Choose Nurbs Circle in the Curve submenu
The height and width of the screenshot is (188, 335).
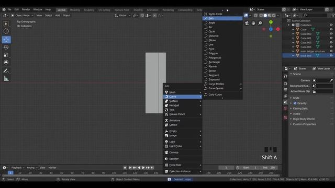click(x=222, y=14)
